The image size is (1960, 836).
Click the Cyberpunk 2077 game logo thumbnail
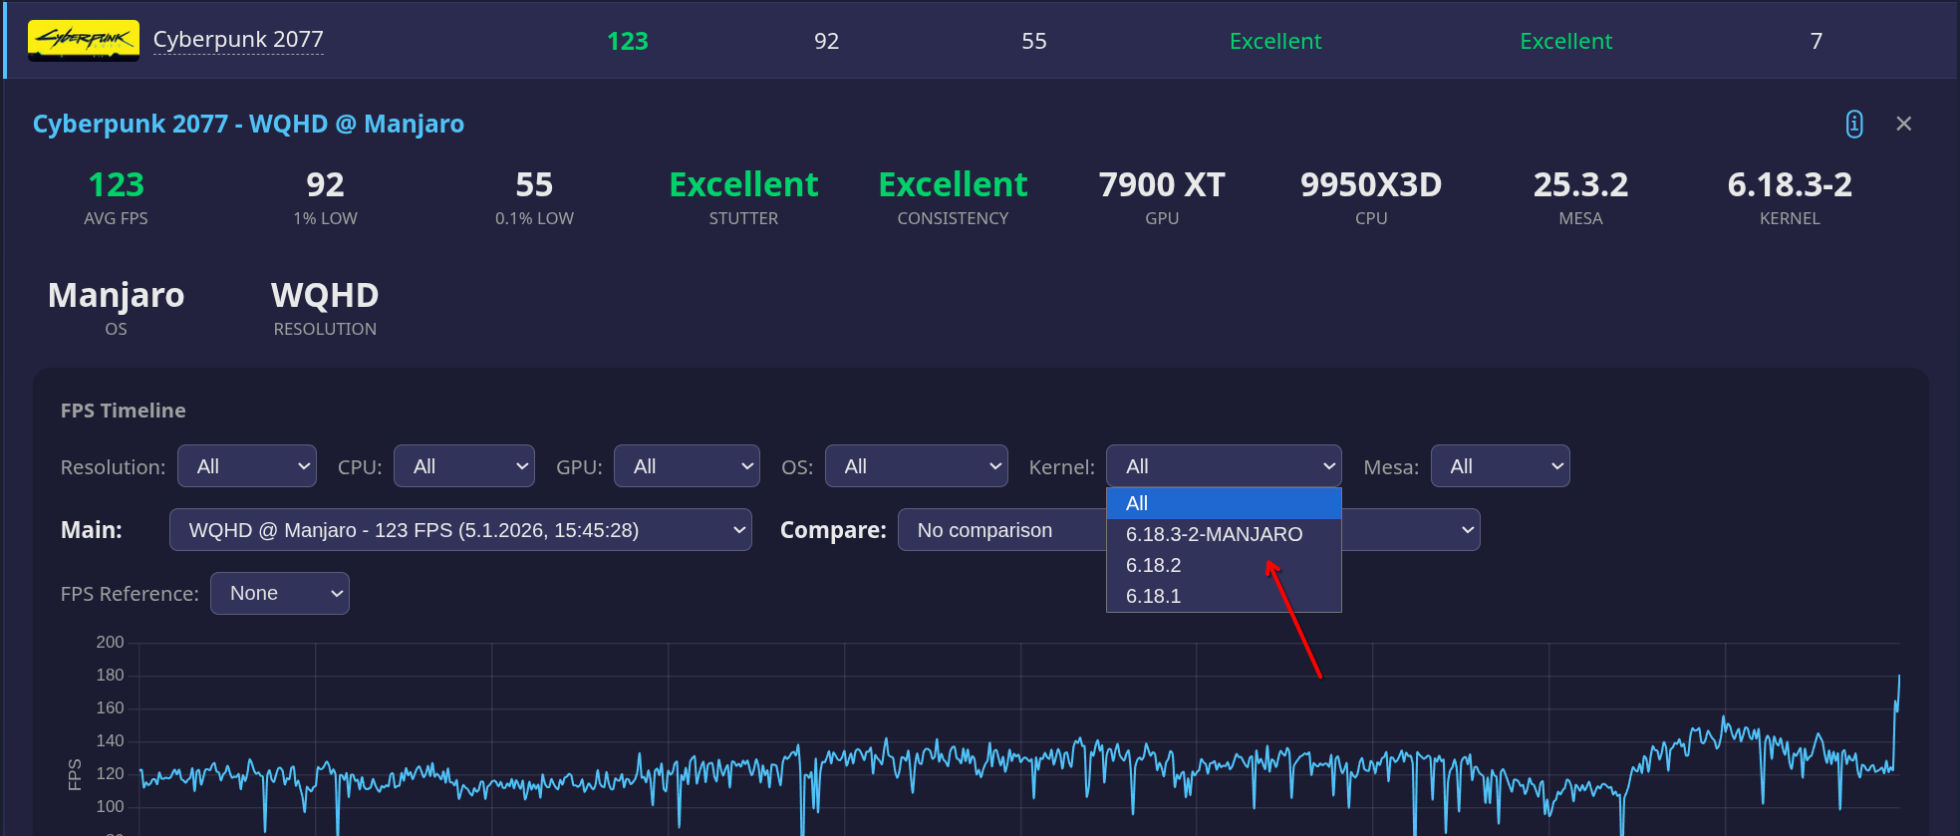[84, 41]
